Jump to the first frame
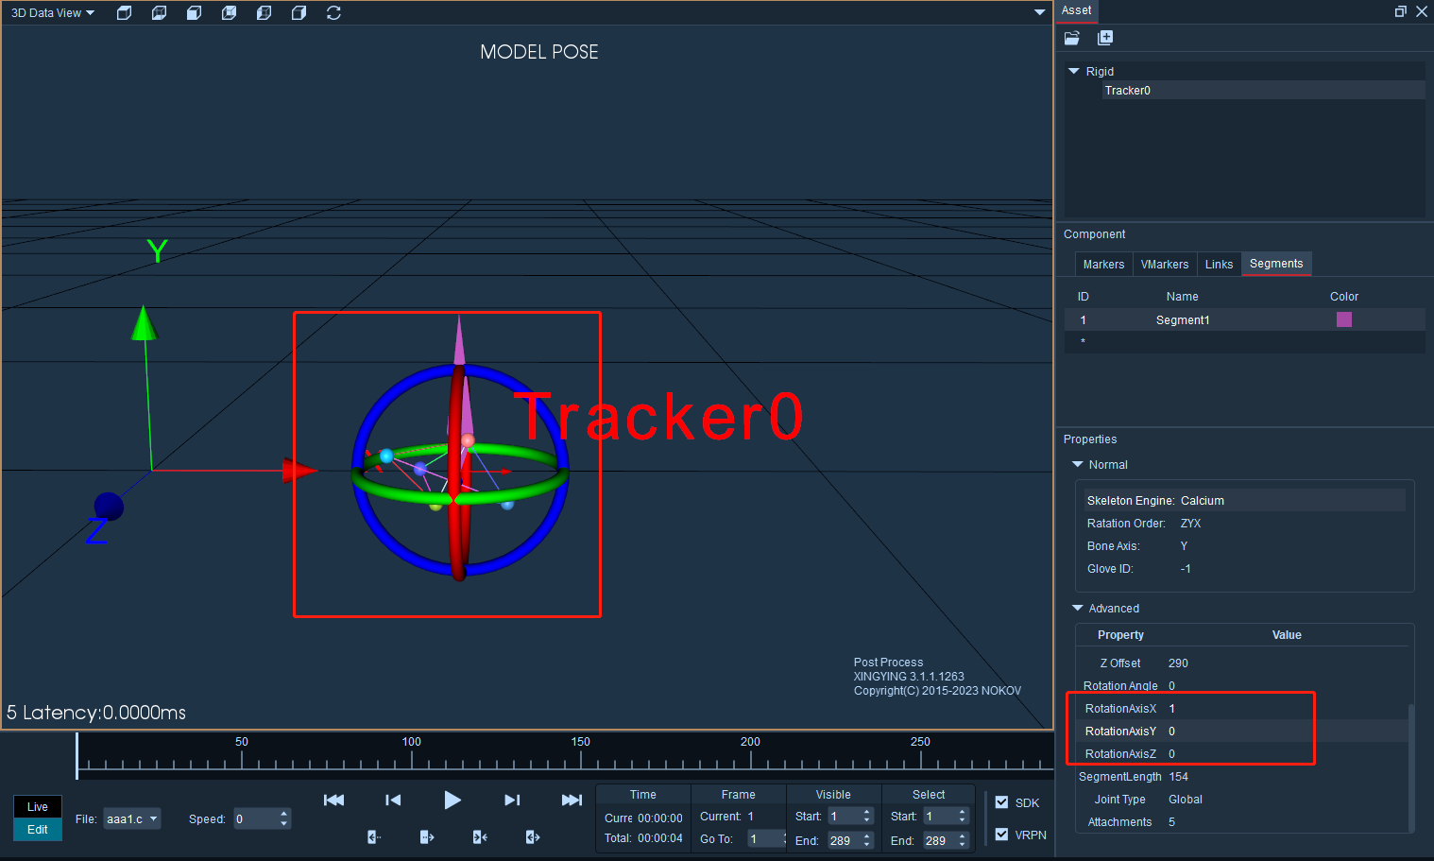 [x=333, y=800]
